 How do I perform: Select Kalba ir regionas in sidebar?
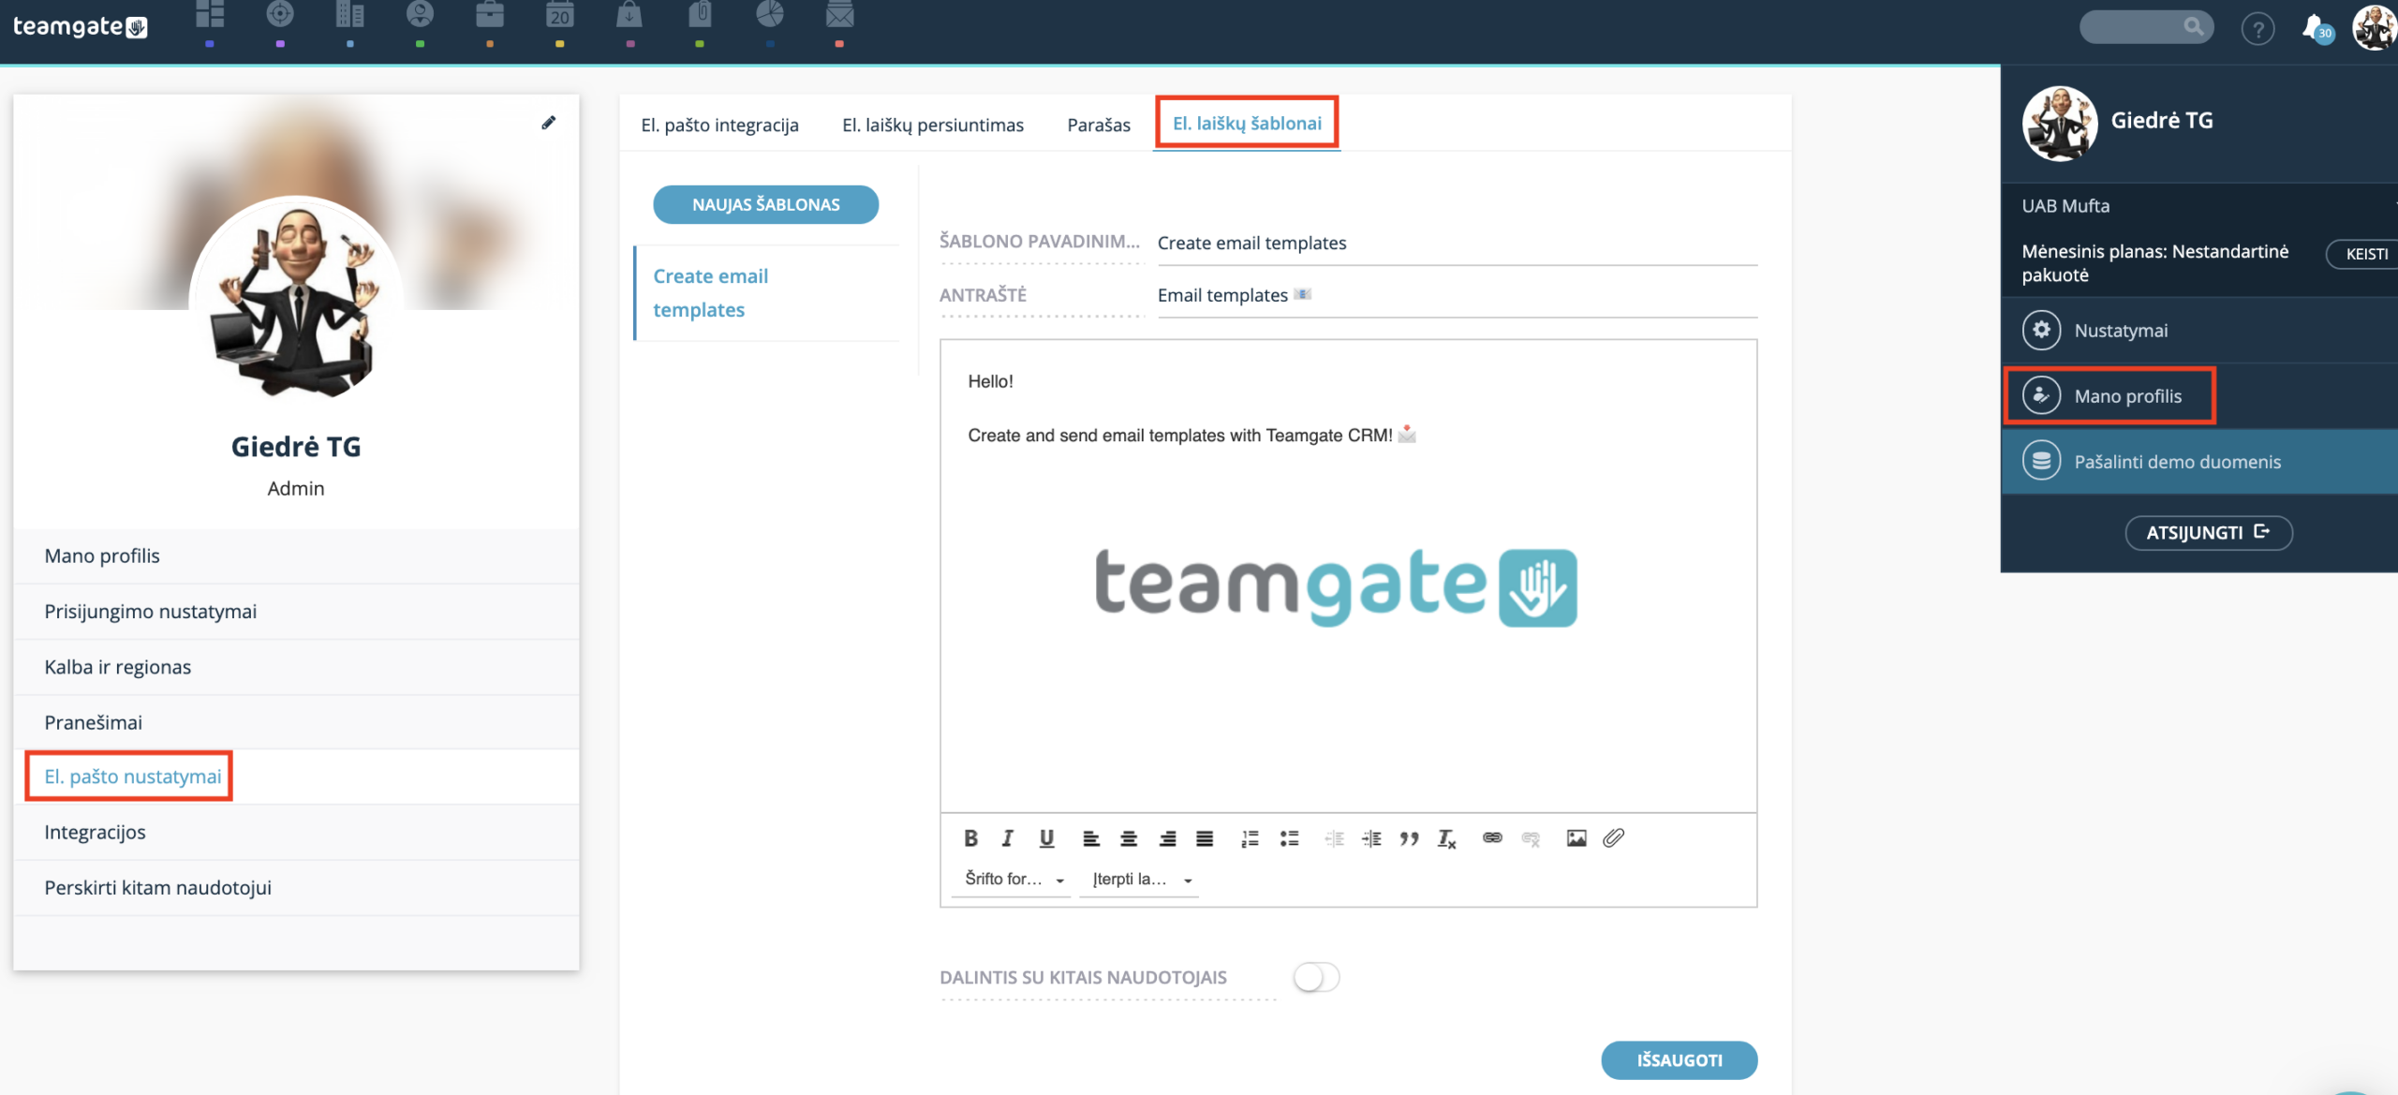296,667
